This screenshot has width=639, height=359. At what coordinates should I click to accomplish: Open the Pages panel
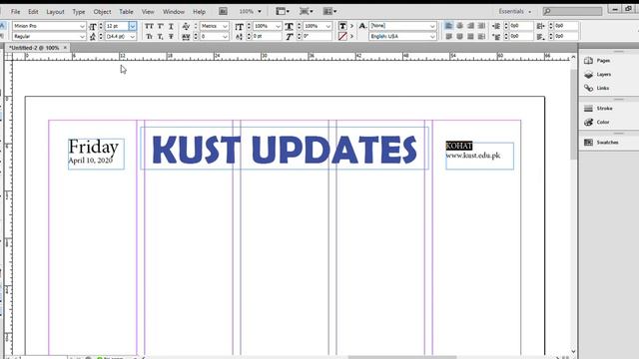click(x=598, y=61)
